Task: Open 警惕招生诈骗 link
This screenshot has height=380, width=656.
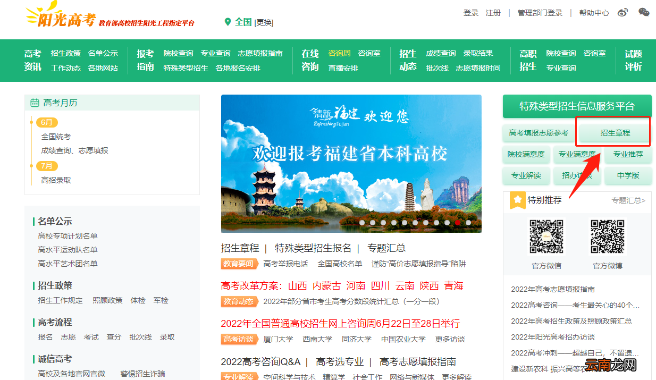Action: coord(142,374)
